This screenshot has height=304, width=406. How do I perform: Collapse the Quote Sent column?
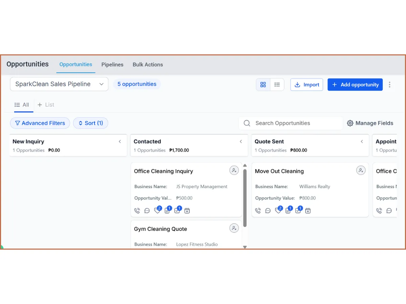(362, 142)
